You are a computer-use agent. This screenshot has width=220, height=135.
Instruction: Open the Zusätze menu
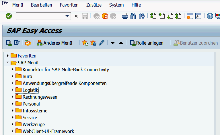[x=94, y=5]
